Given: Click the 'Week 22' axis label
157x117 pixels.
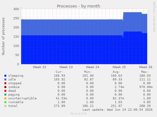Looking at the screenshot, I should [39, 67].
